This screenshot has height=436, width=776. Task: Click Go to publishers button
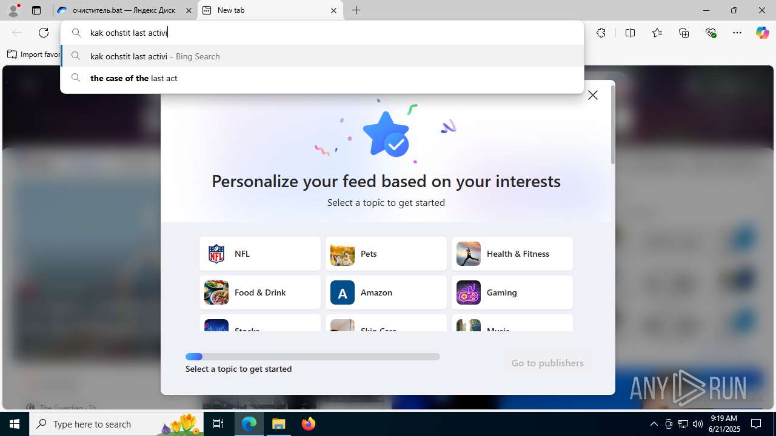[x=547, y=363]
